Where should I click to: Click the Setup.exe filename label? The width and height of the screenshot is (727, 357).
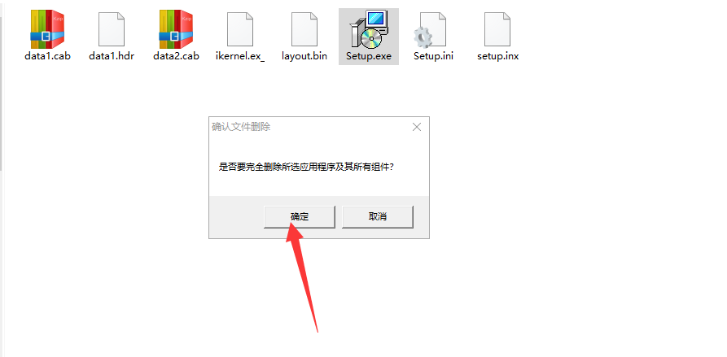(x=369, y=56)
